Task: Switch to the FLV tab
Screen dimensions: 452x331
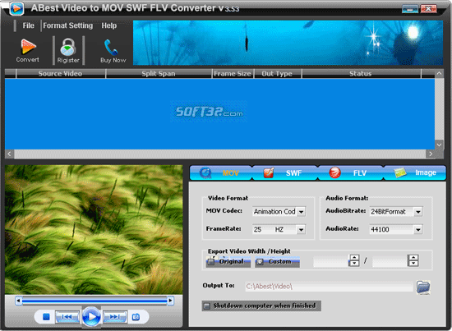Action: tap(351, 172)
